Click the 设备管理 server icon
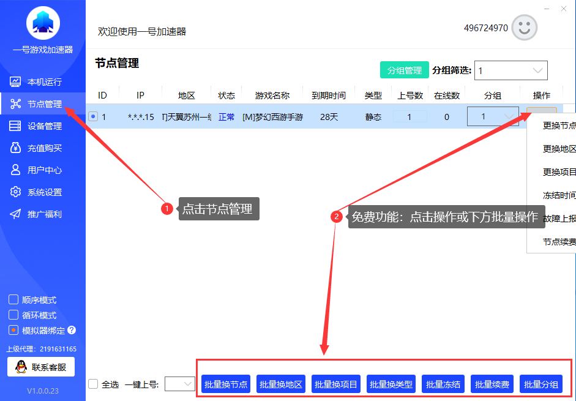The image size is (576, 401). coord(15,126)
